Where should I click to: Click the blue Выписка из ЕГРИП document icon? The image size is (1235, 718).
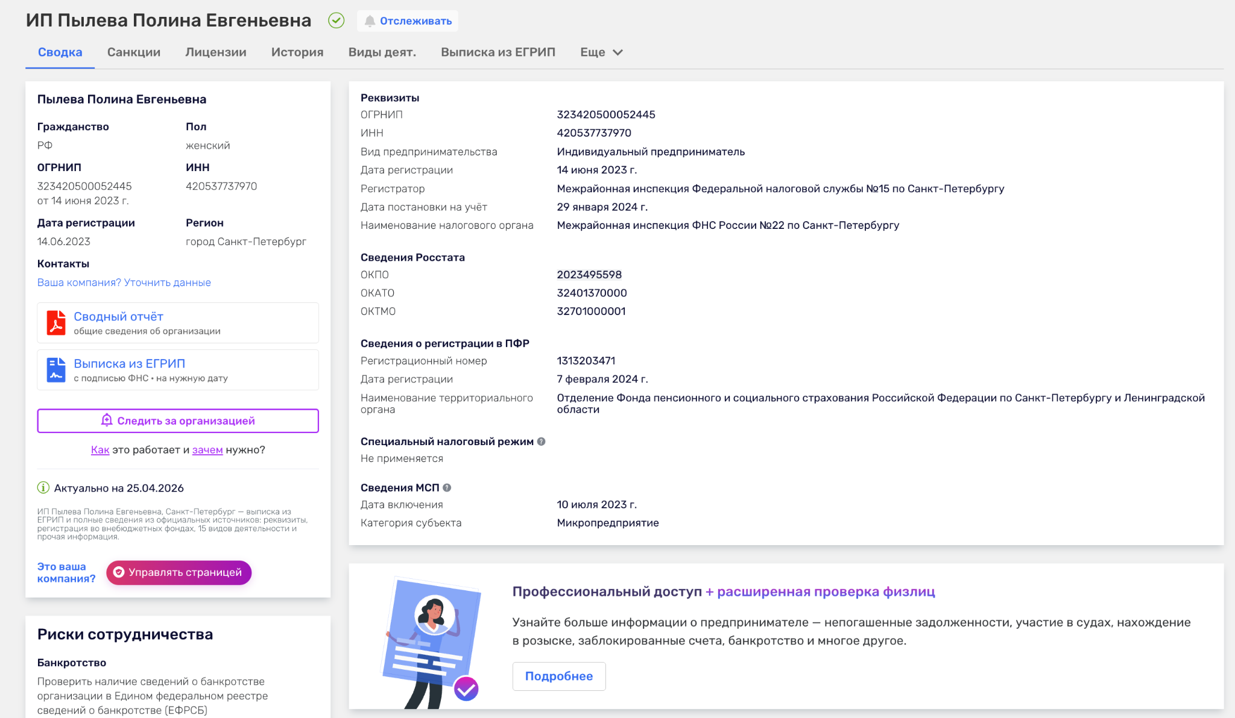coord(56,370)
